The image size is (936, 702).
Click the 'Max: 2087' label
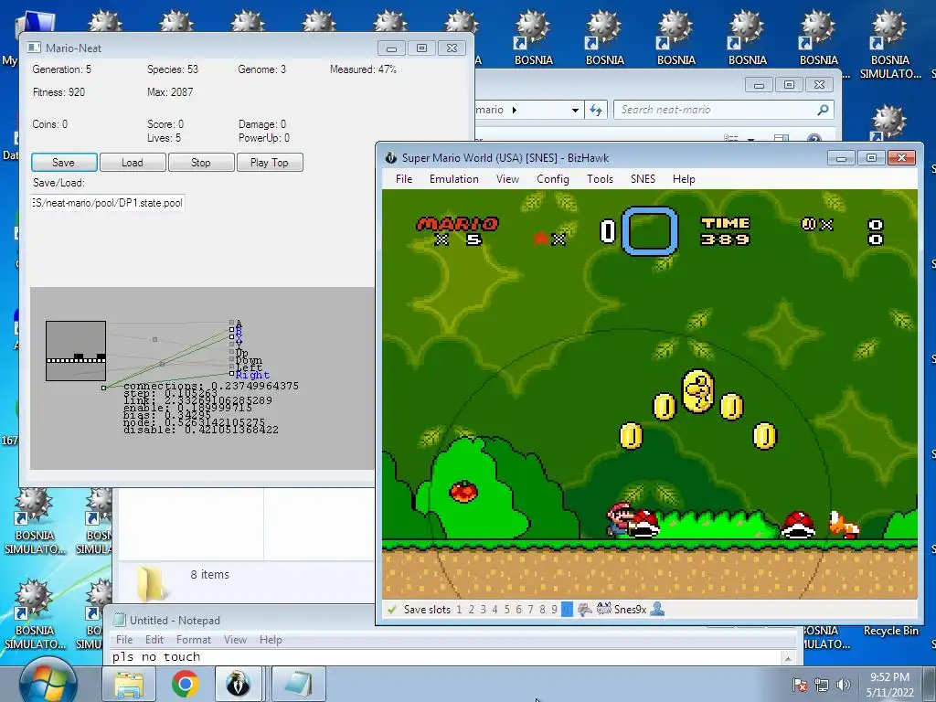click(x=170, y=92)
